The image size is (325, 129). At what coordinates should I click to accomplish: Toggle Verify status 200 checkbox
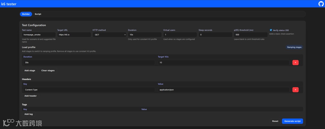coord(271,30)
